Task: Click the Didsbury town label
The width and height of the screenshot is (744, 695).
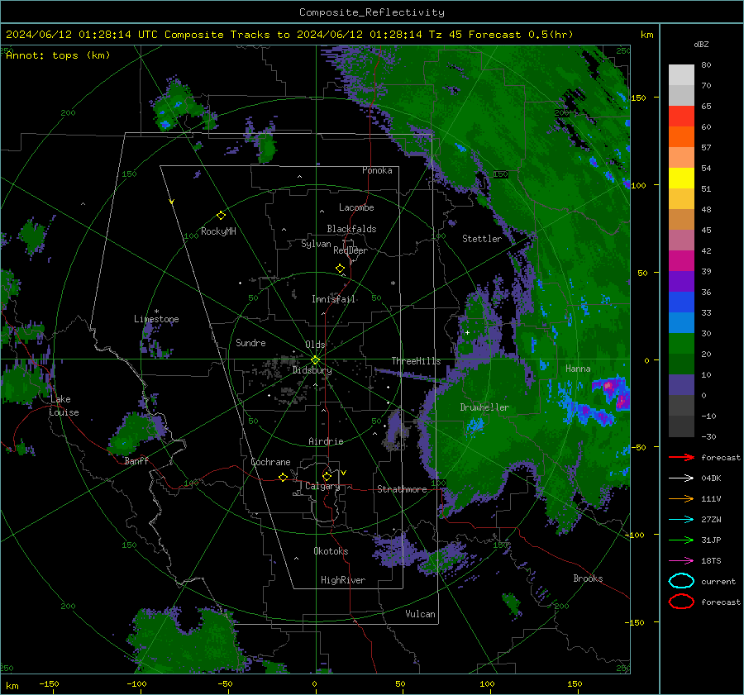Action: pos(312,370)
